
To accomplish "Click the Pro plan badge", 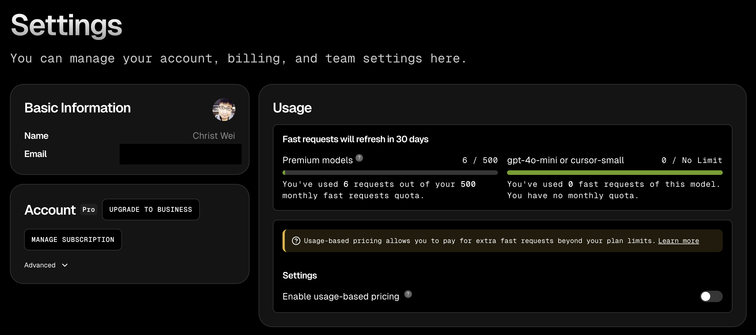I will 89,210.
